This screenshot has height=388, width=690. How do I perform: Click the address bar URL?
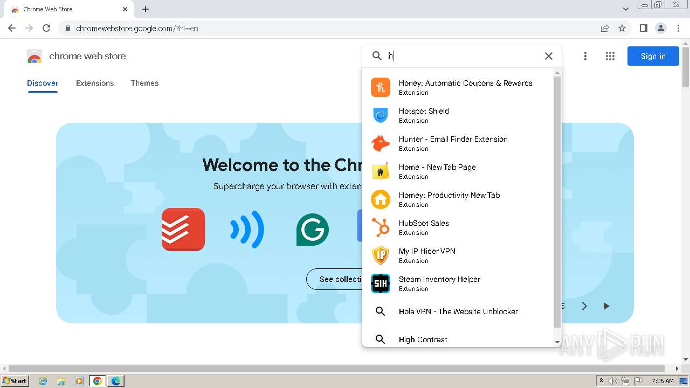pyautogui.click(x=137, y=29)
